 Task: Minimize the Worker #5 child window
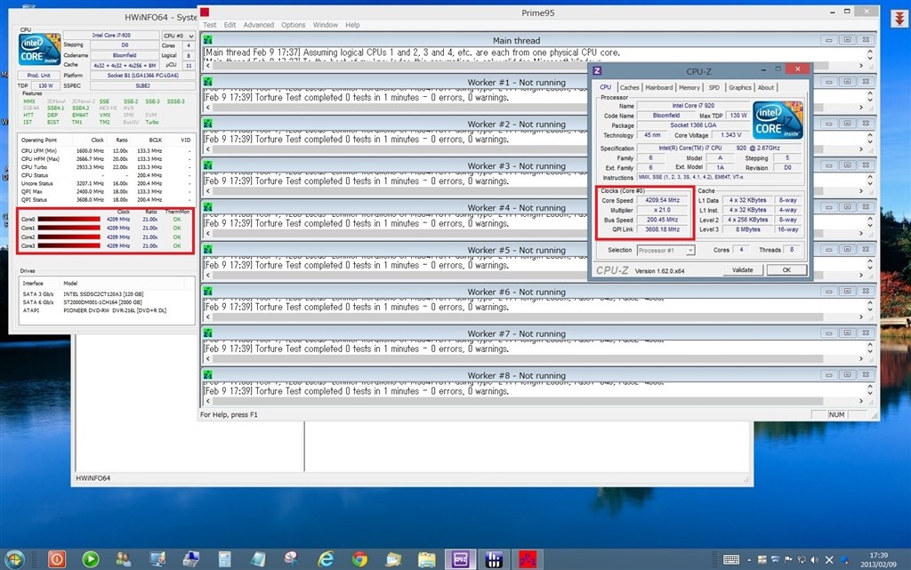pyautogui.click(x=829, y=250)
